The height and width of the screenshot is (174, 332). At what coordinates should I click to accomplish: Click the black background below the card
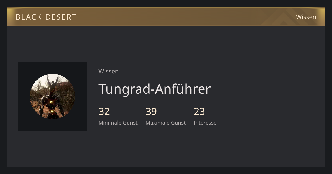pyautogui.click(x=166, y=171)
